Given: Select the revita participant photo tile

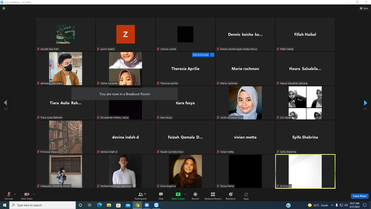Looking at the screenshot, I should [245, 103].
